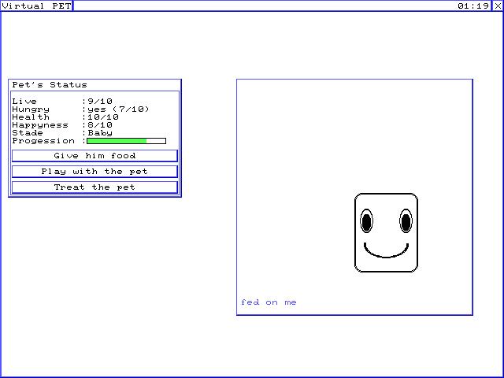The width and height of the screenshot is (504, 378).
Task: Select the Live value 9/10
Action: pyautogui.click(x=100, y=102)
